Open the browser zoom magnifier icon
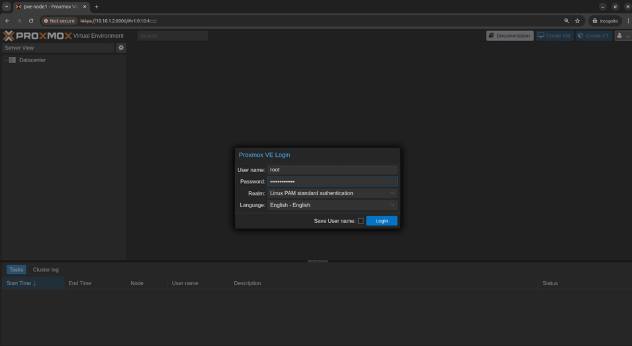 (x=566, y=21)
